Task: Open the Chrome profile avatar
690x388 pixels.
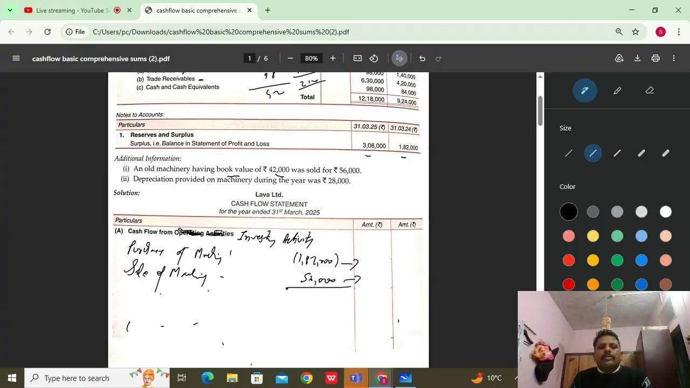Action: (x=660, y=32)
